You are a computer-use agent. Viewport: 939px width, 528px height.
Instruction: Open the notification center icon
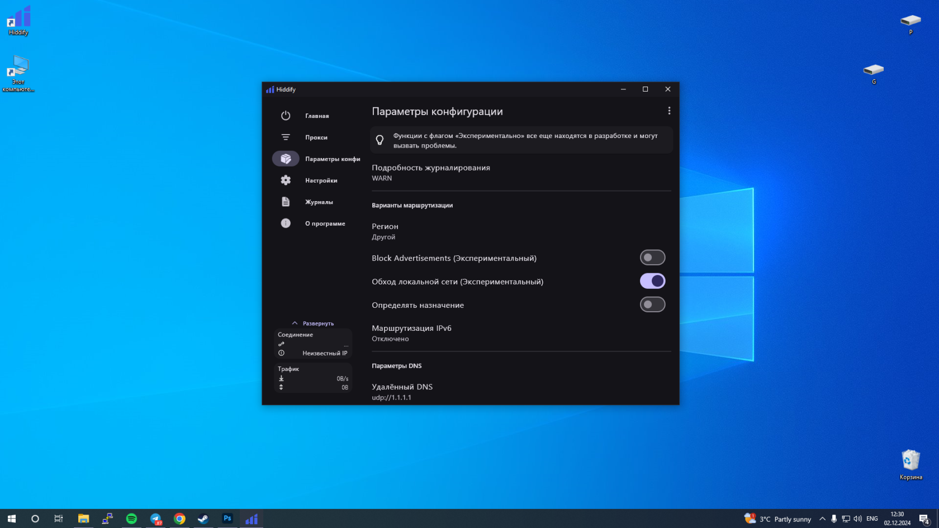924,519
